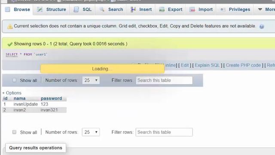
Task: Click the SQL tab icon
Action: pyautogui.click(x=76, y=9)
